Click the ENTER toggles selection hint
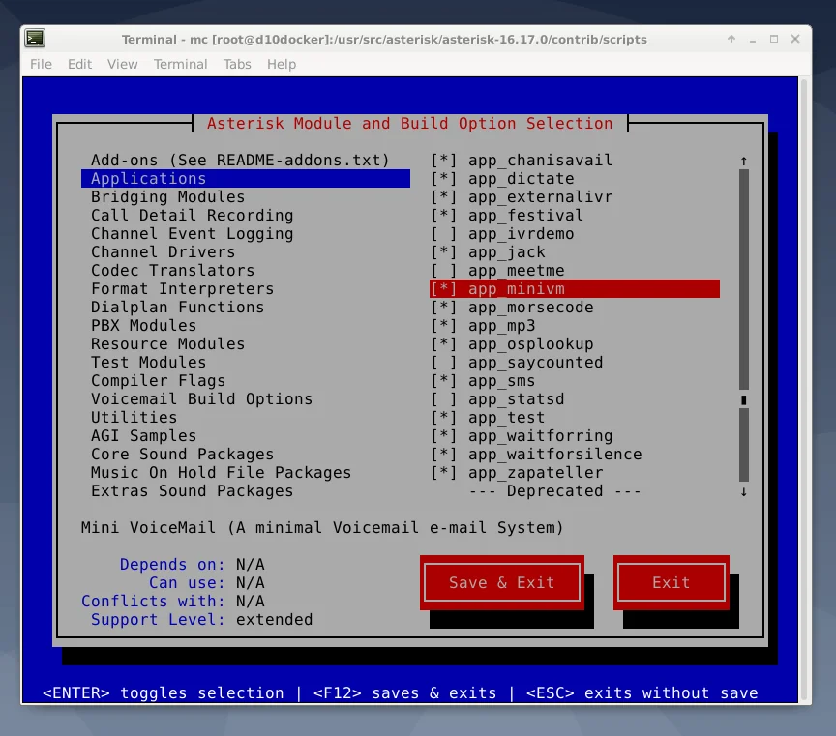Screen dimensions: 836x736 (164, 693)
